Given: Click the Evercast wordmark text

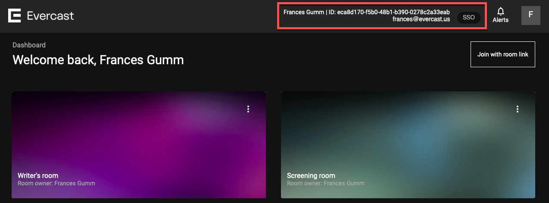Looking at the screenshot, I should tap(50, 16).
